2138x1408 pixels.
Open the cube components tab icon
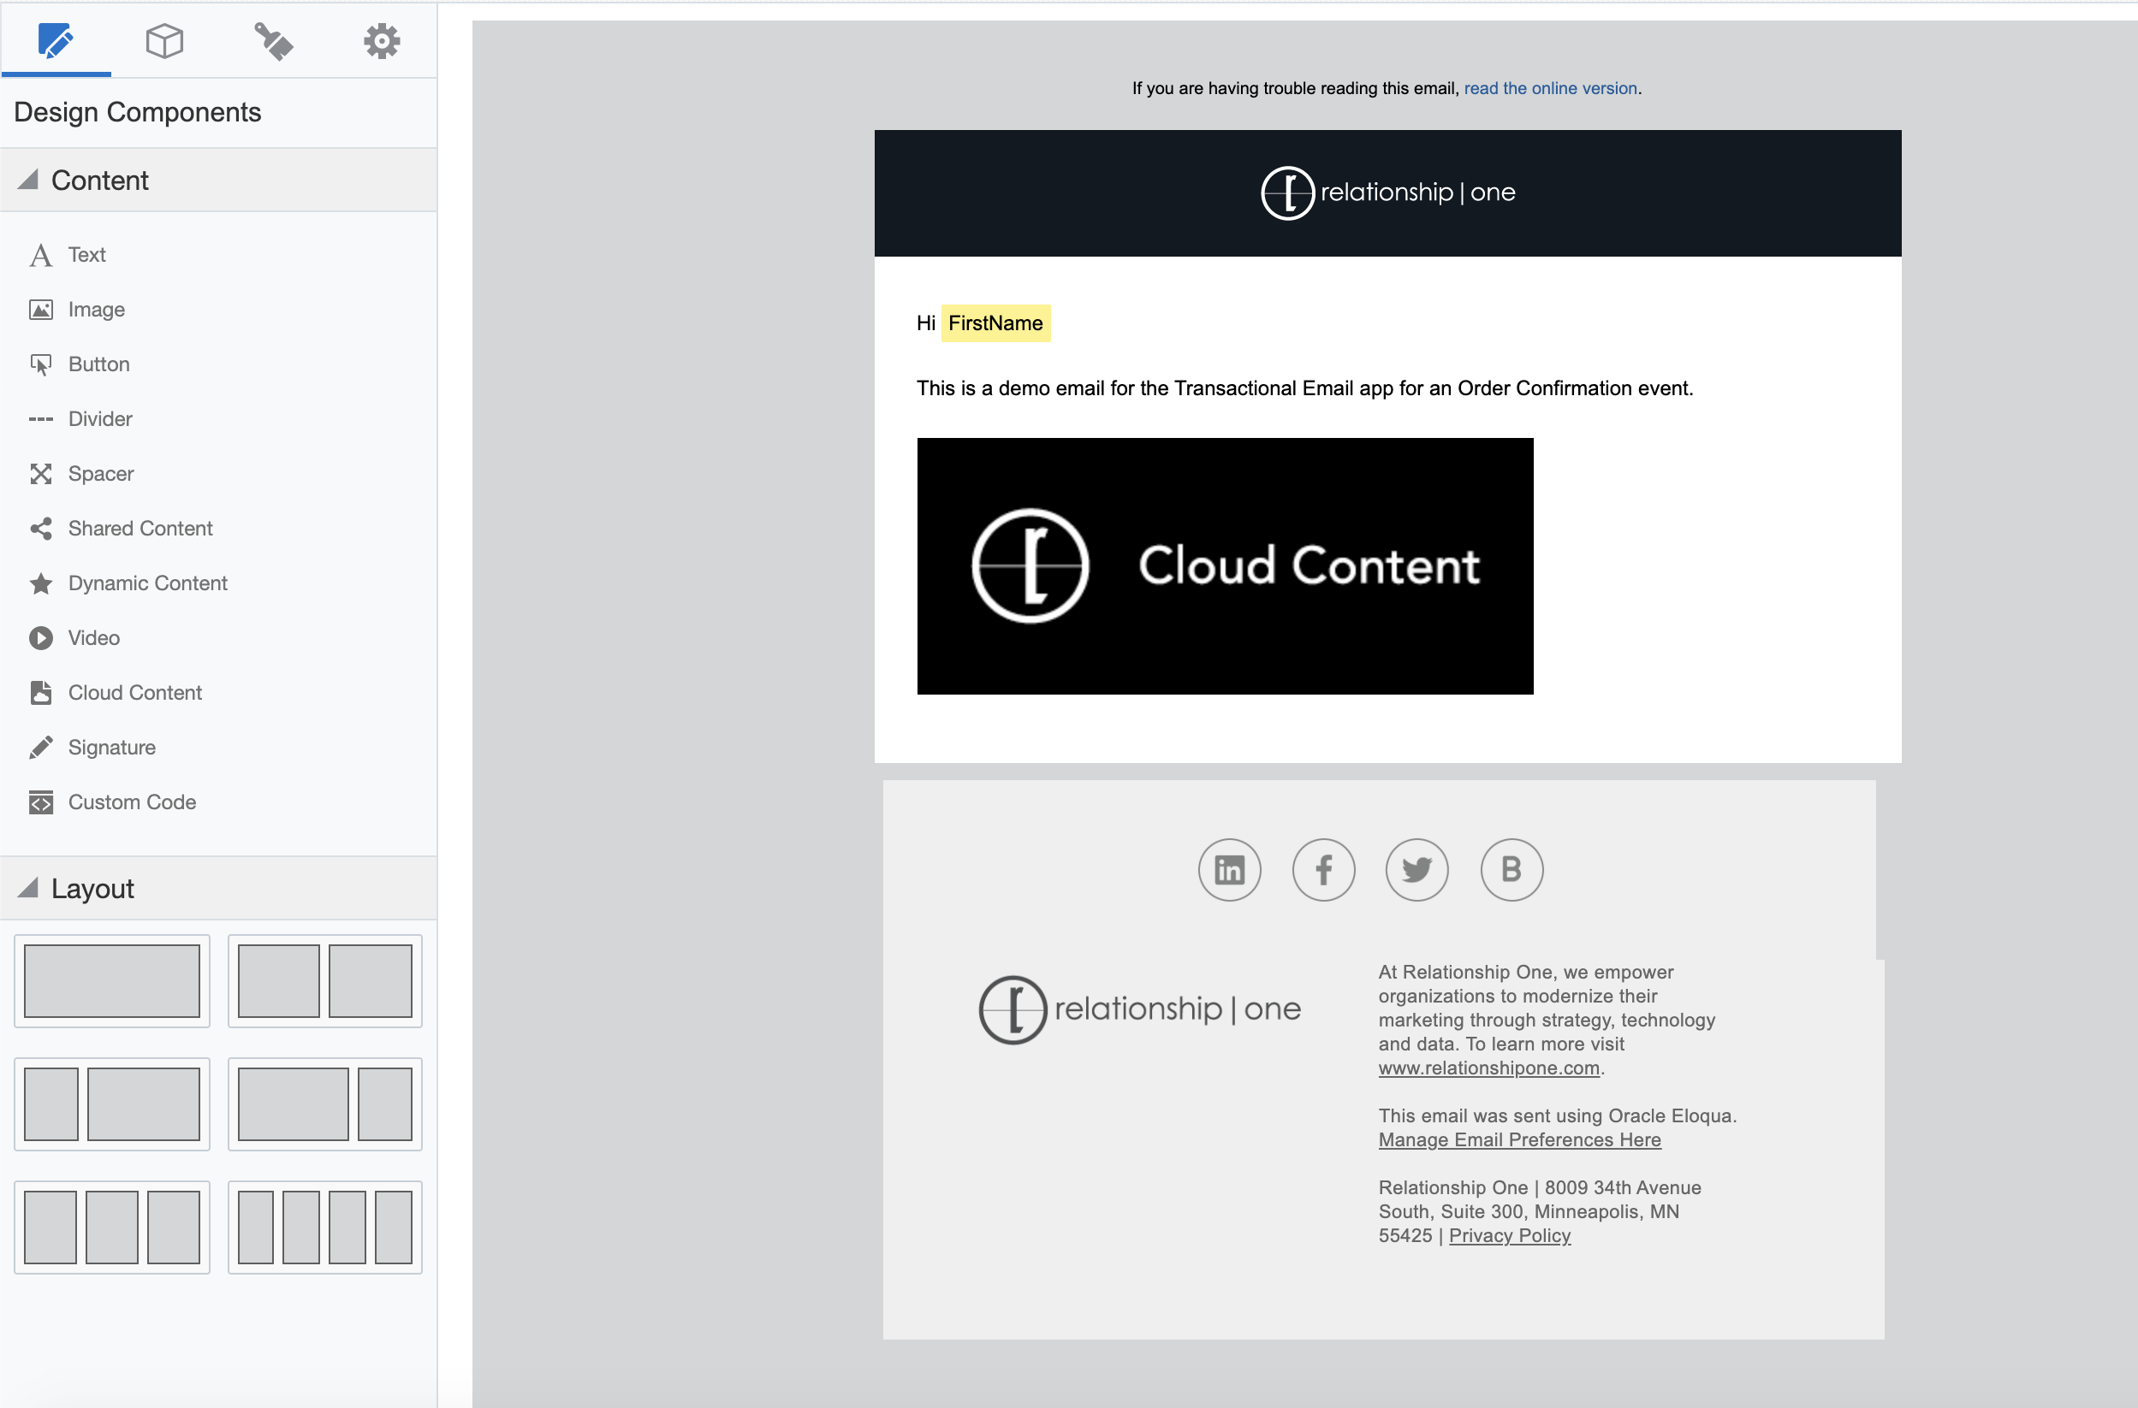[x=164, y=41]
